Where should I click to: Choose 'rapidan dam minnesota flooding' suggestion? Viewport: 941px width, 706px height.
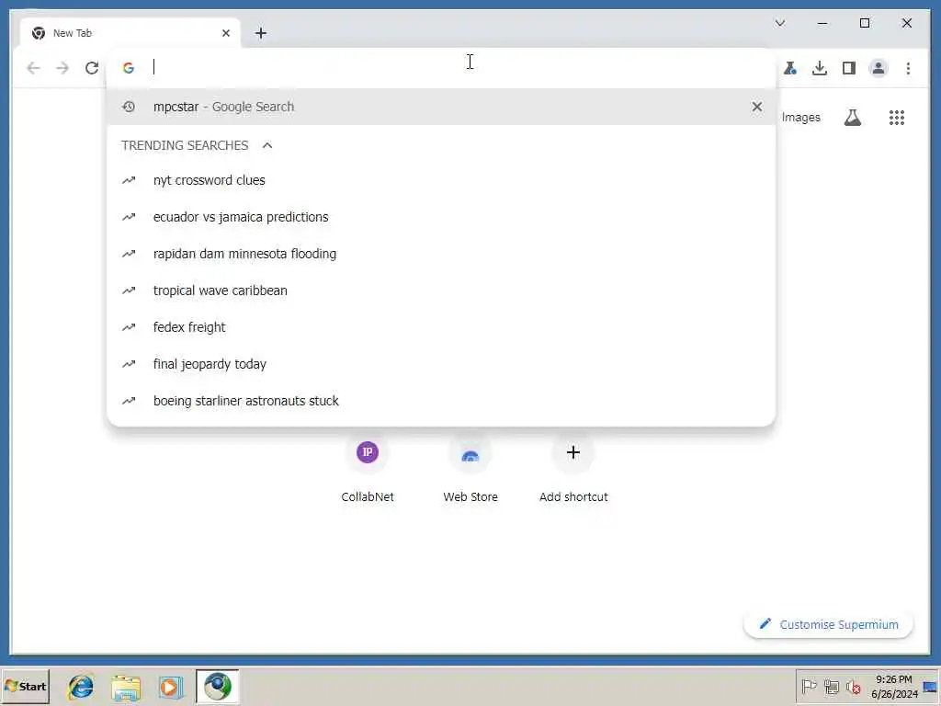[441, 254]
